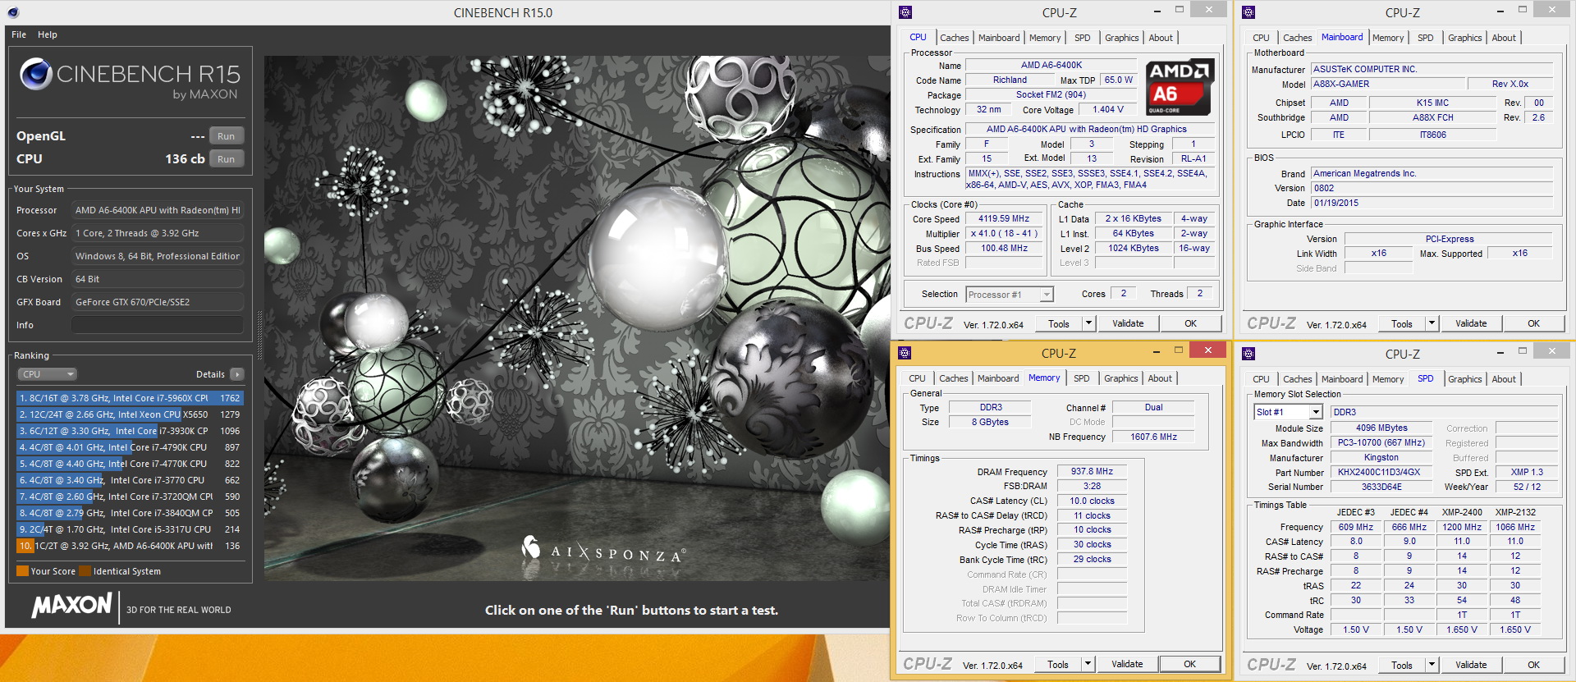Switch to Caches tab in top-left CPU-Z window
Image resolution: width=1576 pixels, height=682 pixels.
pos(955,38)
